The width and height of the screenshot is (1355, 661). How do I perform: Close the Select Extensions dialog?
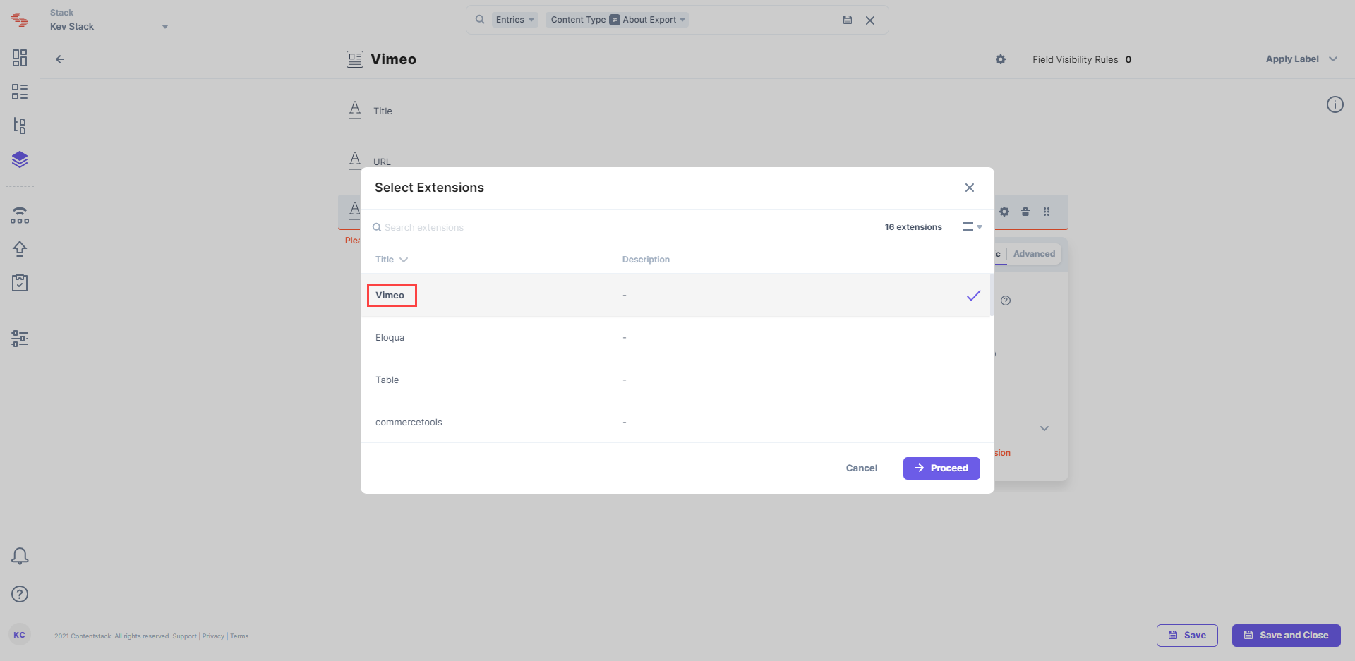(x=970, y=188)
